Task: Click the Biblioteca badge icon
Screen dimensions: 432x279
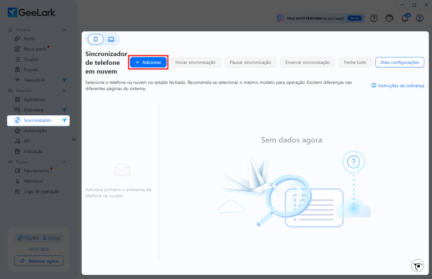Action: (x=65, y=110)
